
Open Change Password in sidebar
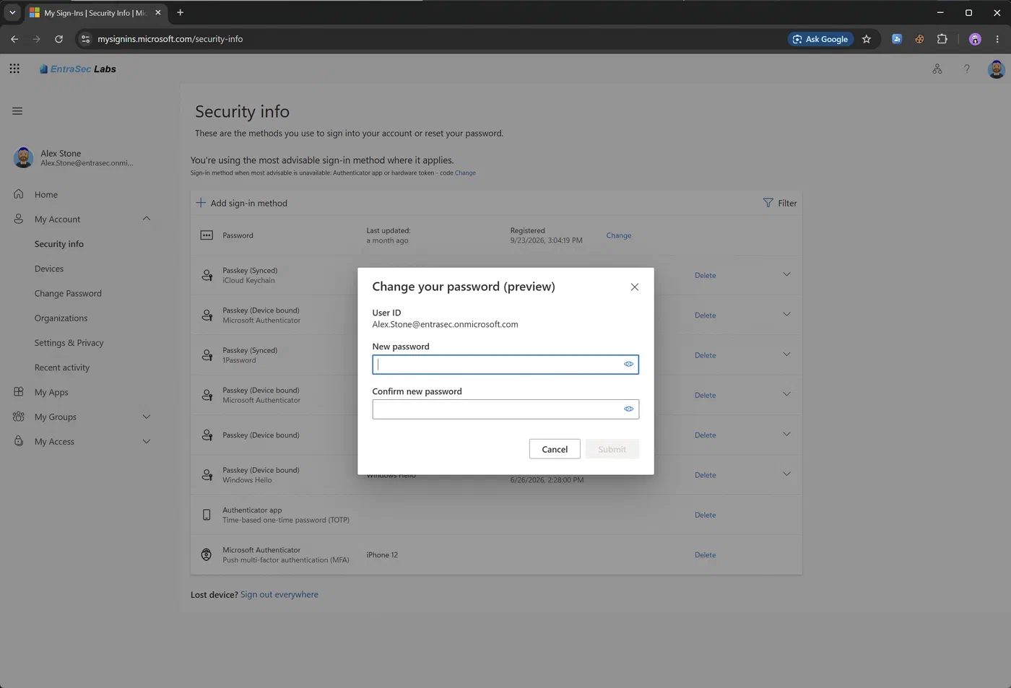click(68, 294)
